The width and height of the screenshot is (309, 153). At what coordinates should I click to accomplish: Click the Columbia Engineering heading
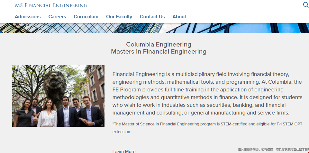coord(159,45)
